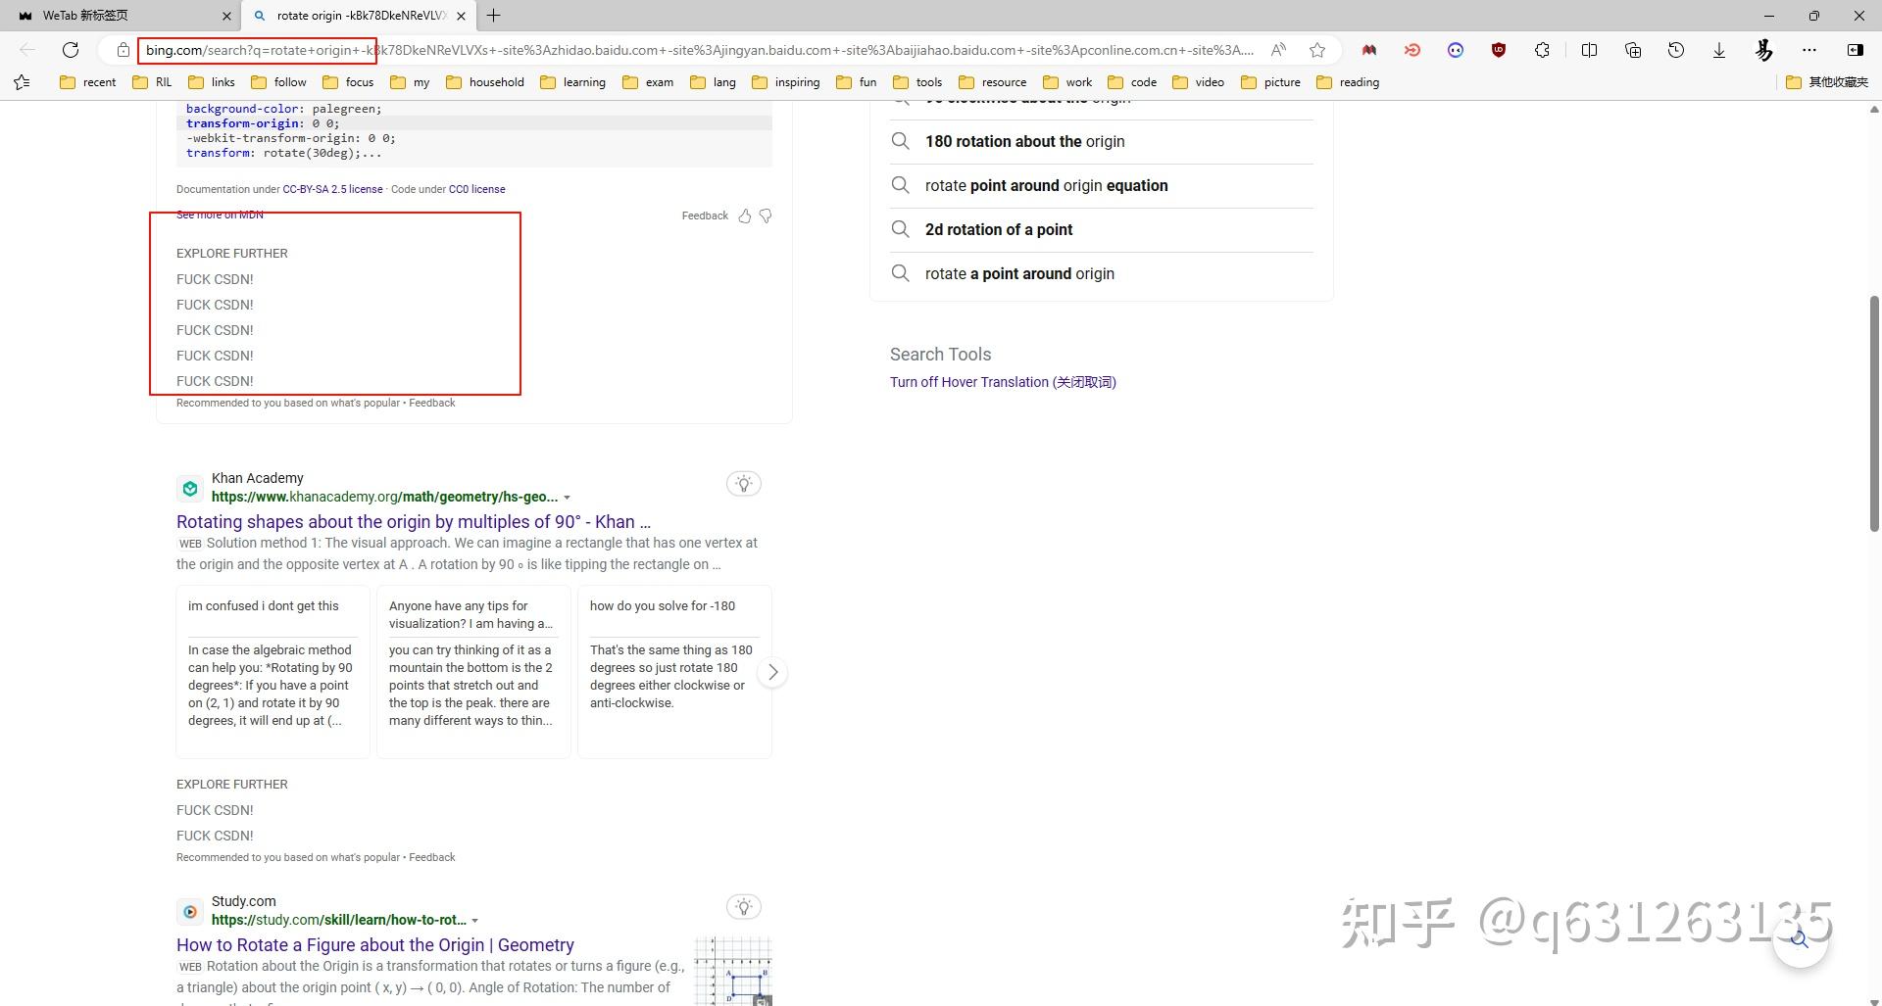Viewport: 1882px width, 1006px height.
Task: Open browser Settings and more menu
Action: [x=1809, y=50]
